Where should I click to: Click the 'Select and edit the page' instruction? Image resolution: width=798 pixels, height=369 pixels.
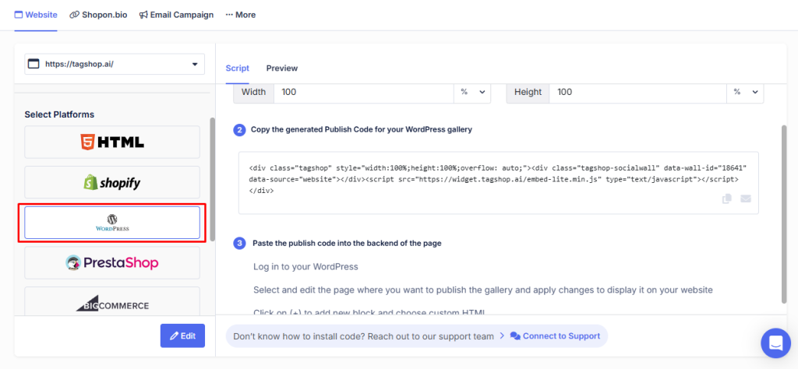483,290
